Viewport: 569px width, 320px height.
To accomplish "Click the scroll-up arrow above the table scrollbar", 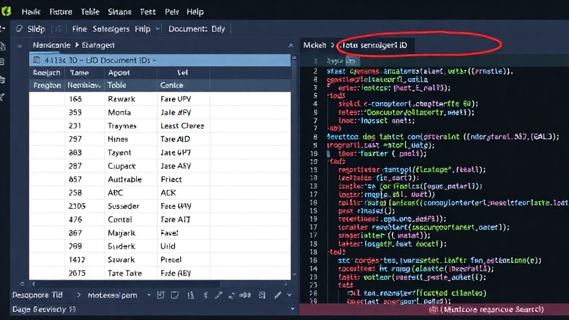I will point(294,58).
